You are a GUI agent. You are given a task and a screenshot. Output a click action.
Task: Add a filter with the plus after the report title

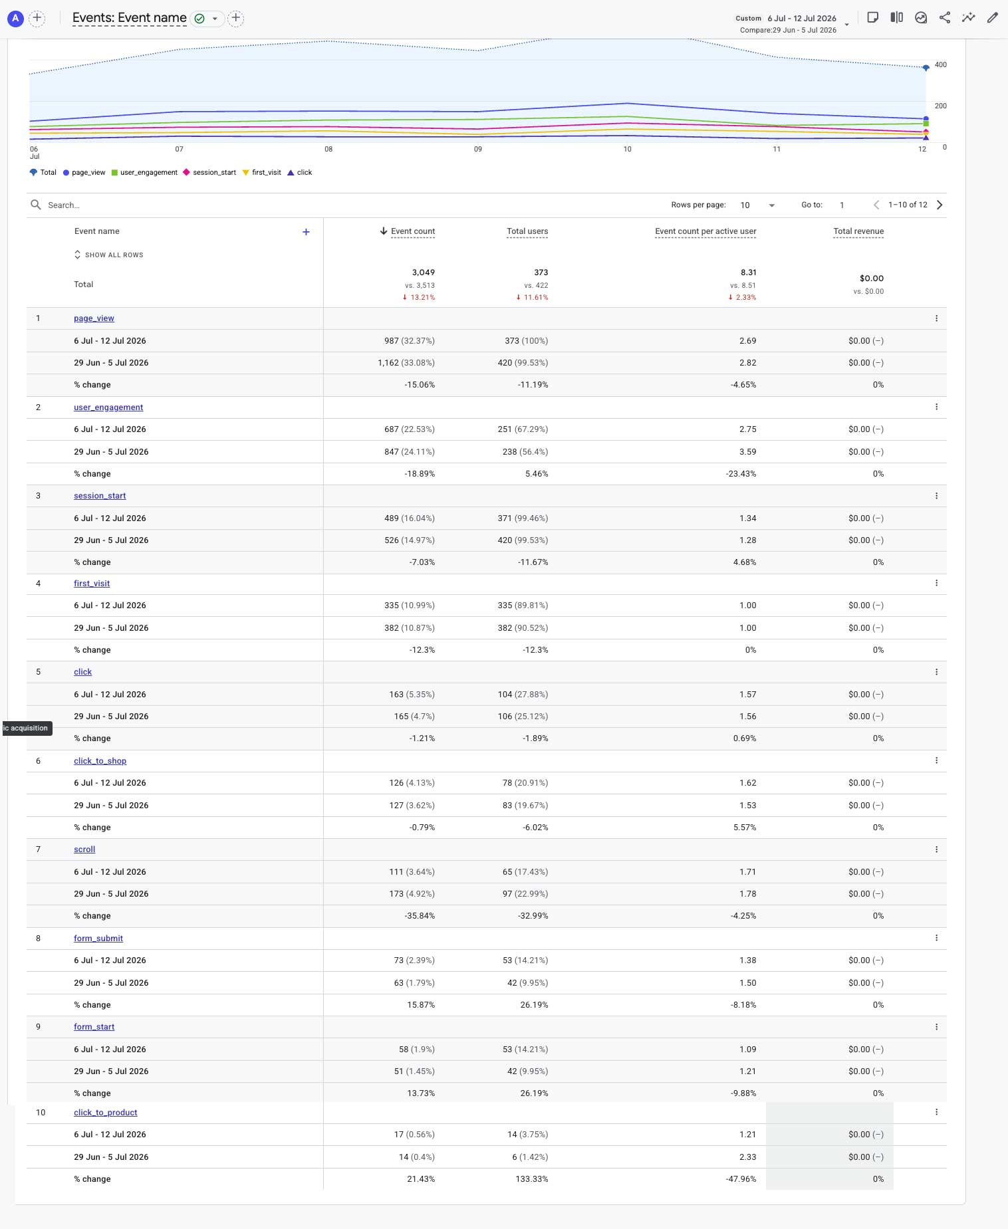pyautogui.click(x=236, y=19)
